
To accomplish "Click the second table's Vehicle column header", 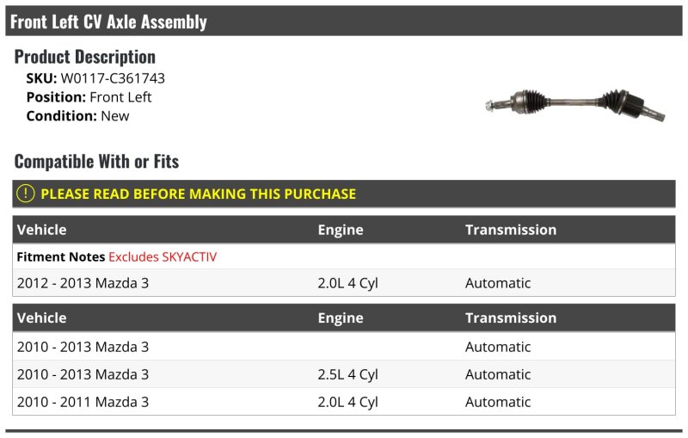I will point(41,318).
